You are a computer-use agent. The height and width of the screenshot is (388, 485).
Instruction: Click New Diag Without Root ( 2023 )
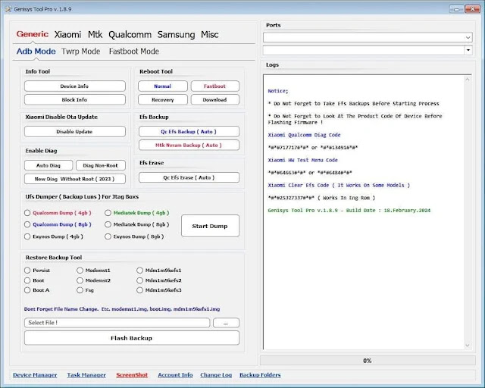[75, 179]
